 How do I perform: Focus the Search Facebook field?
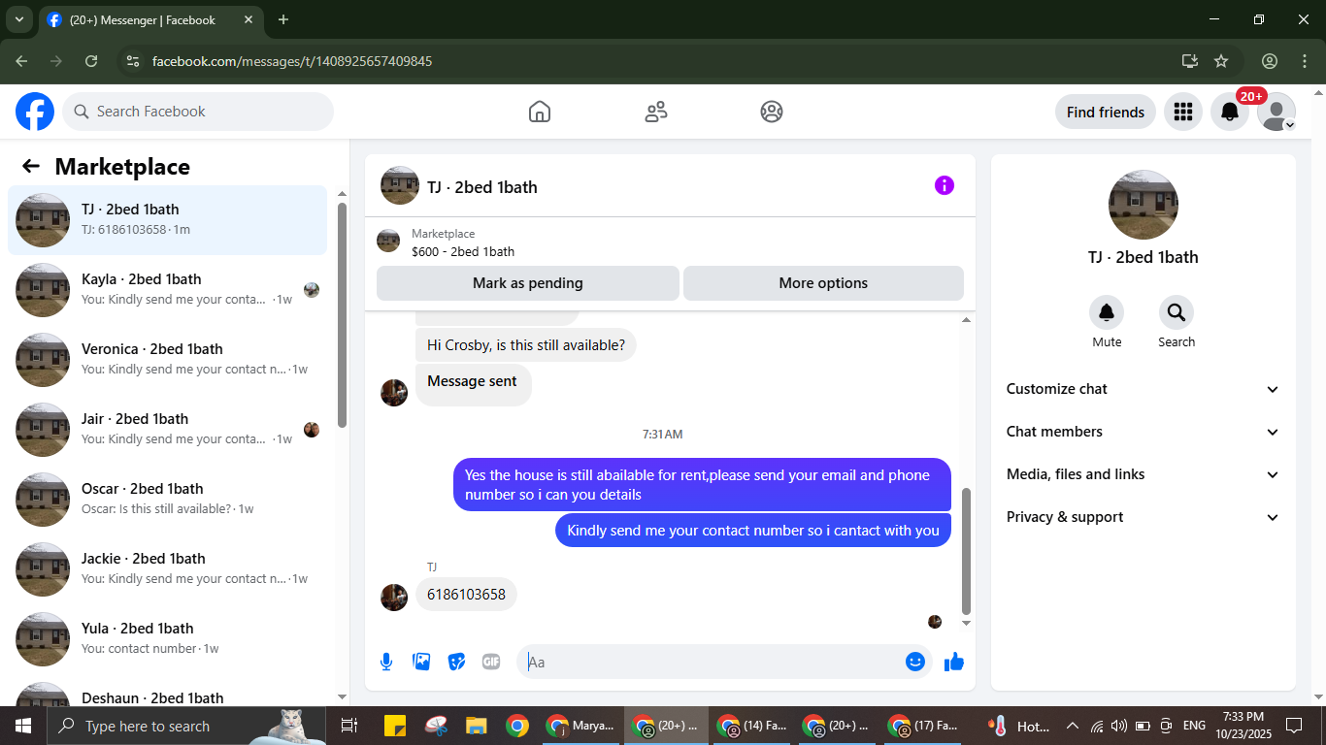[x=198, y=112]
